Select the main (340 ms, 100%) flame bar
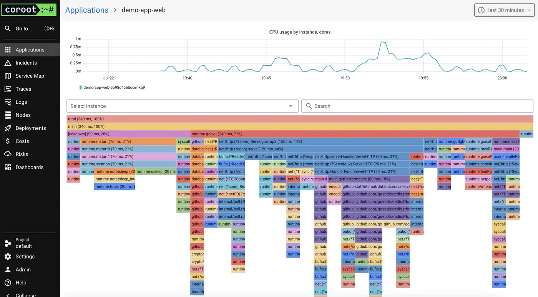 pyautogui.click(x=300, y=126)
